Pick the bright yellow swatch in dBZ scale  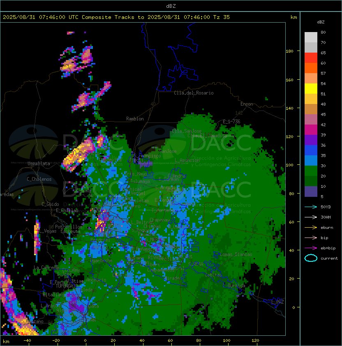pos(311,89)
